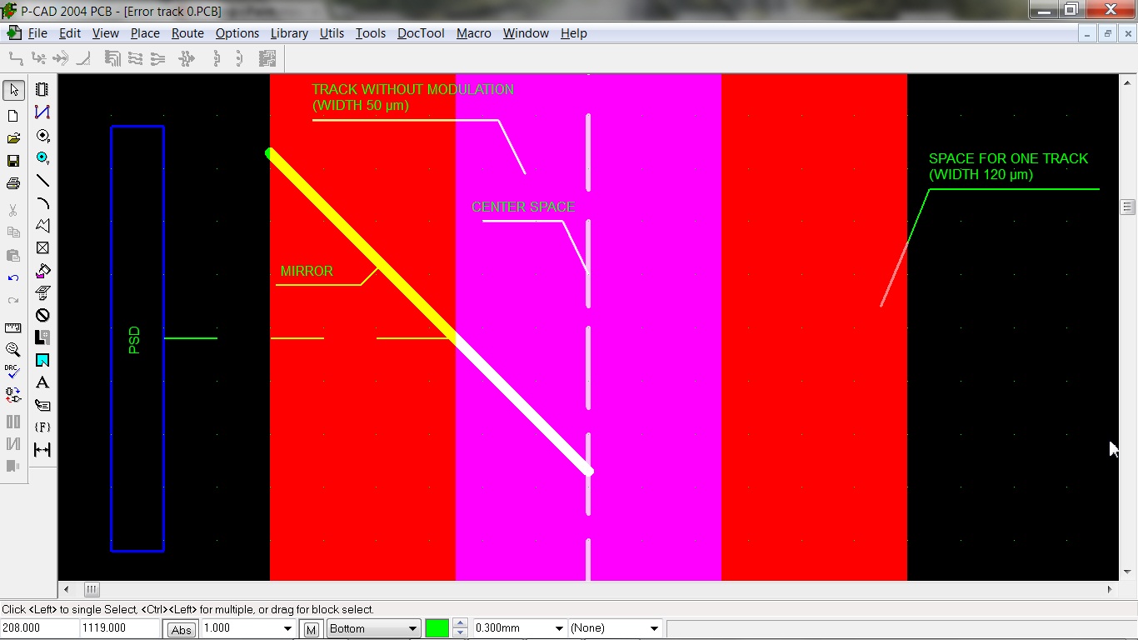The image size is (1138, 640).
Task: Select the Place Attribute tag tool
Action: [42, 405]
